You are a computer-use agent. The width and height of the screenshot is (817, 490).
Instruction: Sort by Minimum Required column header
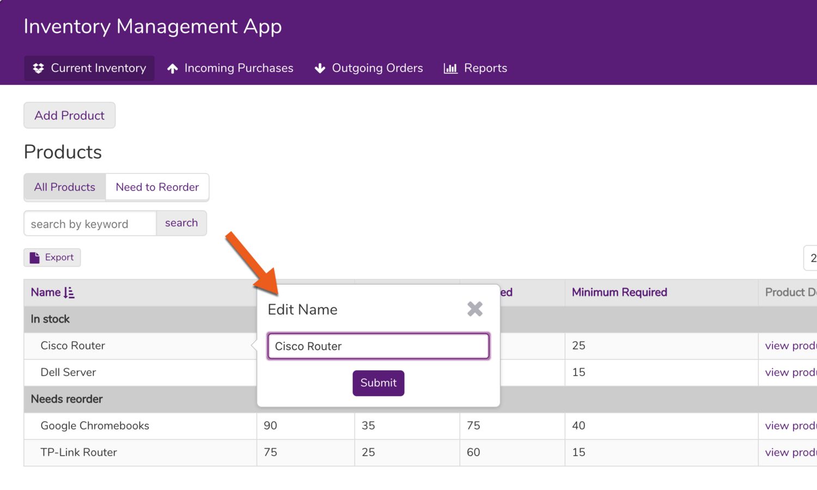click(619, 292)
